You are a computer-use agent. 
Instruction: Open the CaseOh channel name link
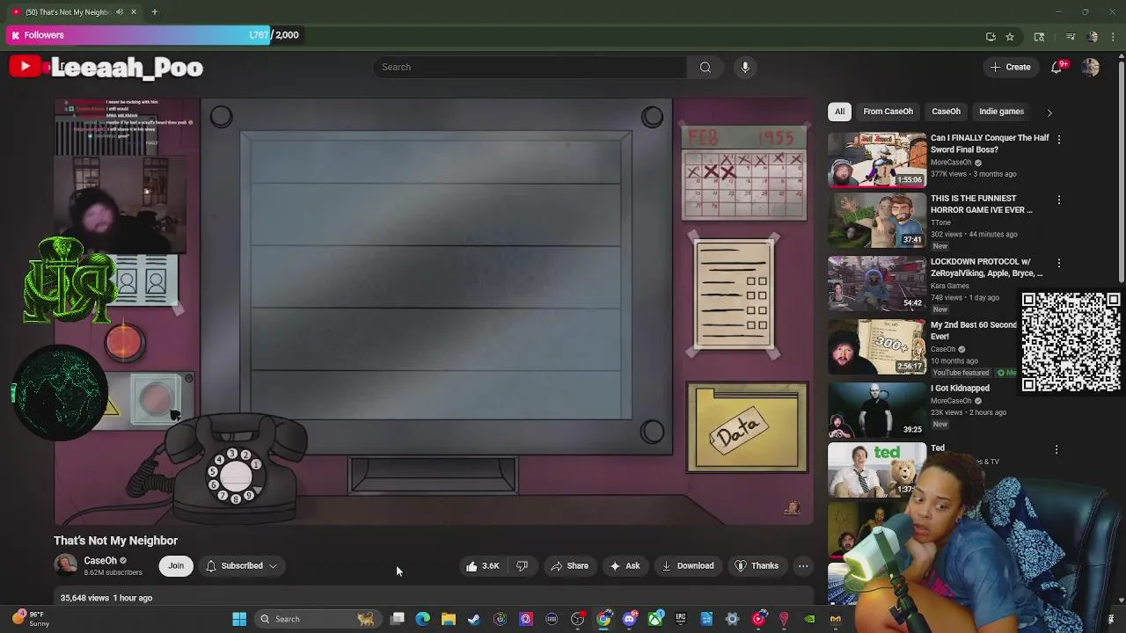(100, 561)
